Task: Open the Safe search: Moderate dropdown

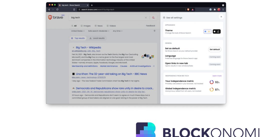Action: (99, 31)
